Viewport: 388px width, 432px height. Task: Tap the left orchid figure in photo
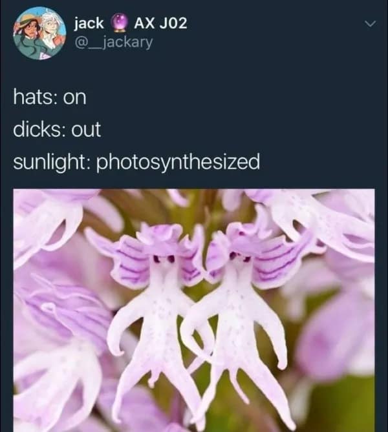pos(157,317)
